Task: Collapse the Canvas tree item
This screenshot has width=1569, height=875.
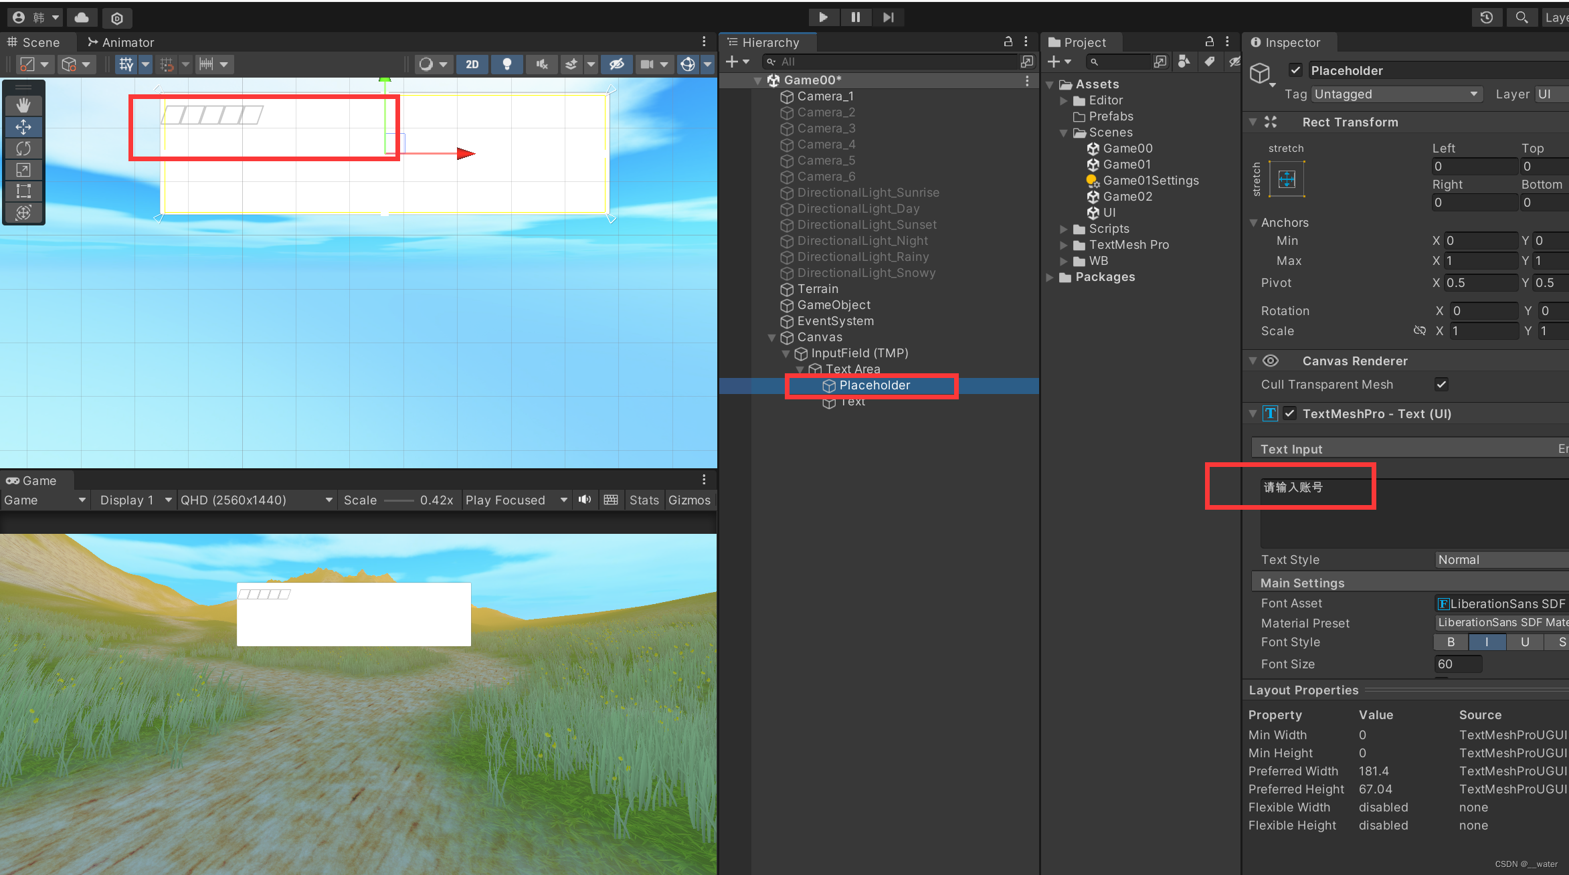Action: tap(771, 337)
